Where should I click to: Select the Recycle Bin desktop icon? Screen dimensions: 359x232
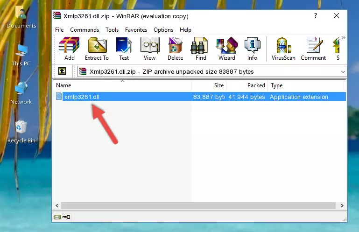point(21,132)
